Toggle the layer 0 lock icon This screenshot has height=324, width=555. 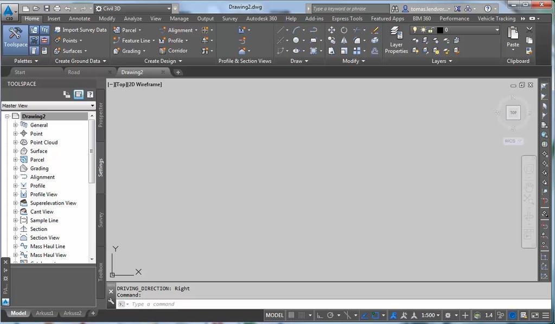[431, 30]
